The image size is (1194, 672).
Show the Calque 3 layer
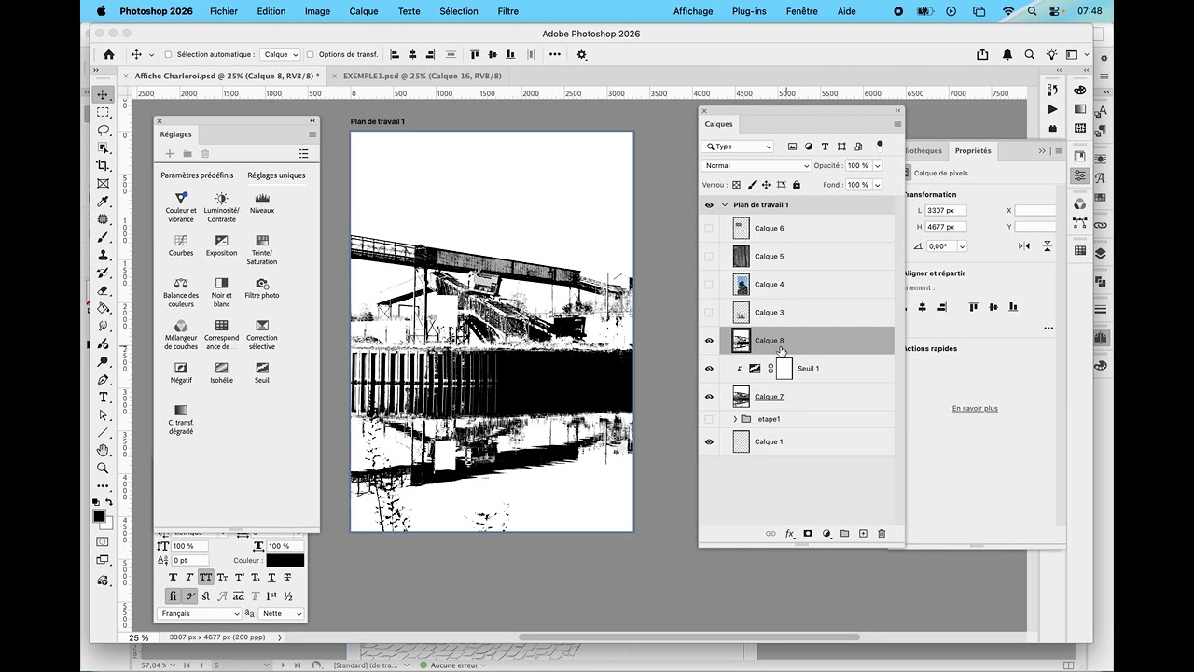click(x=709, y=313)
